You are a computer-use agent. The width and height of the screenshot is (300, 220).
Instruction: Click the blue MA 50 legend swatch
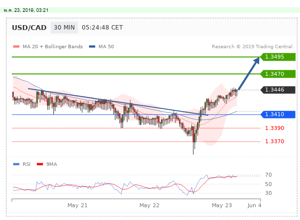(x=92, y=47)
